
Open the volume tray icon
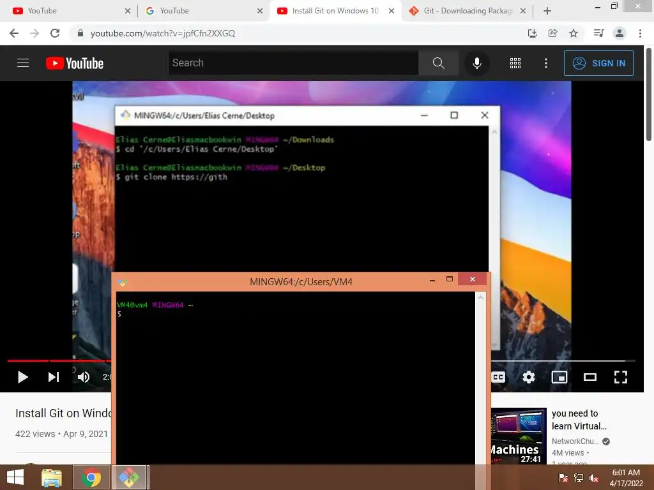pos(594,478)
